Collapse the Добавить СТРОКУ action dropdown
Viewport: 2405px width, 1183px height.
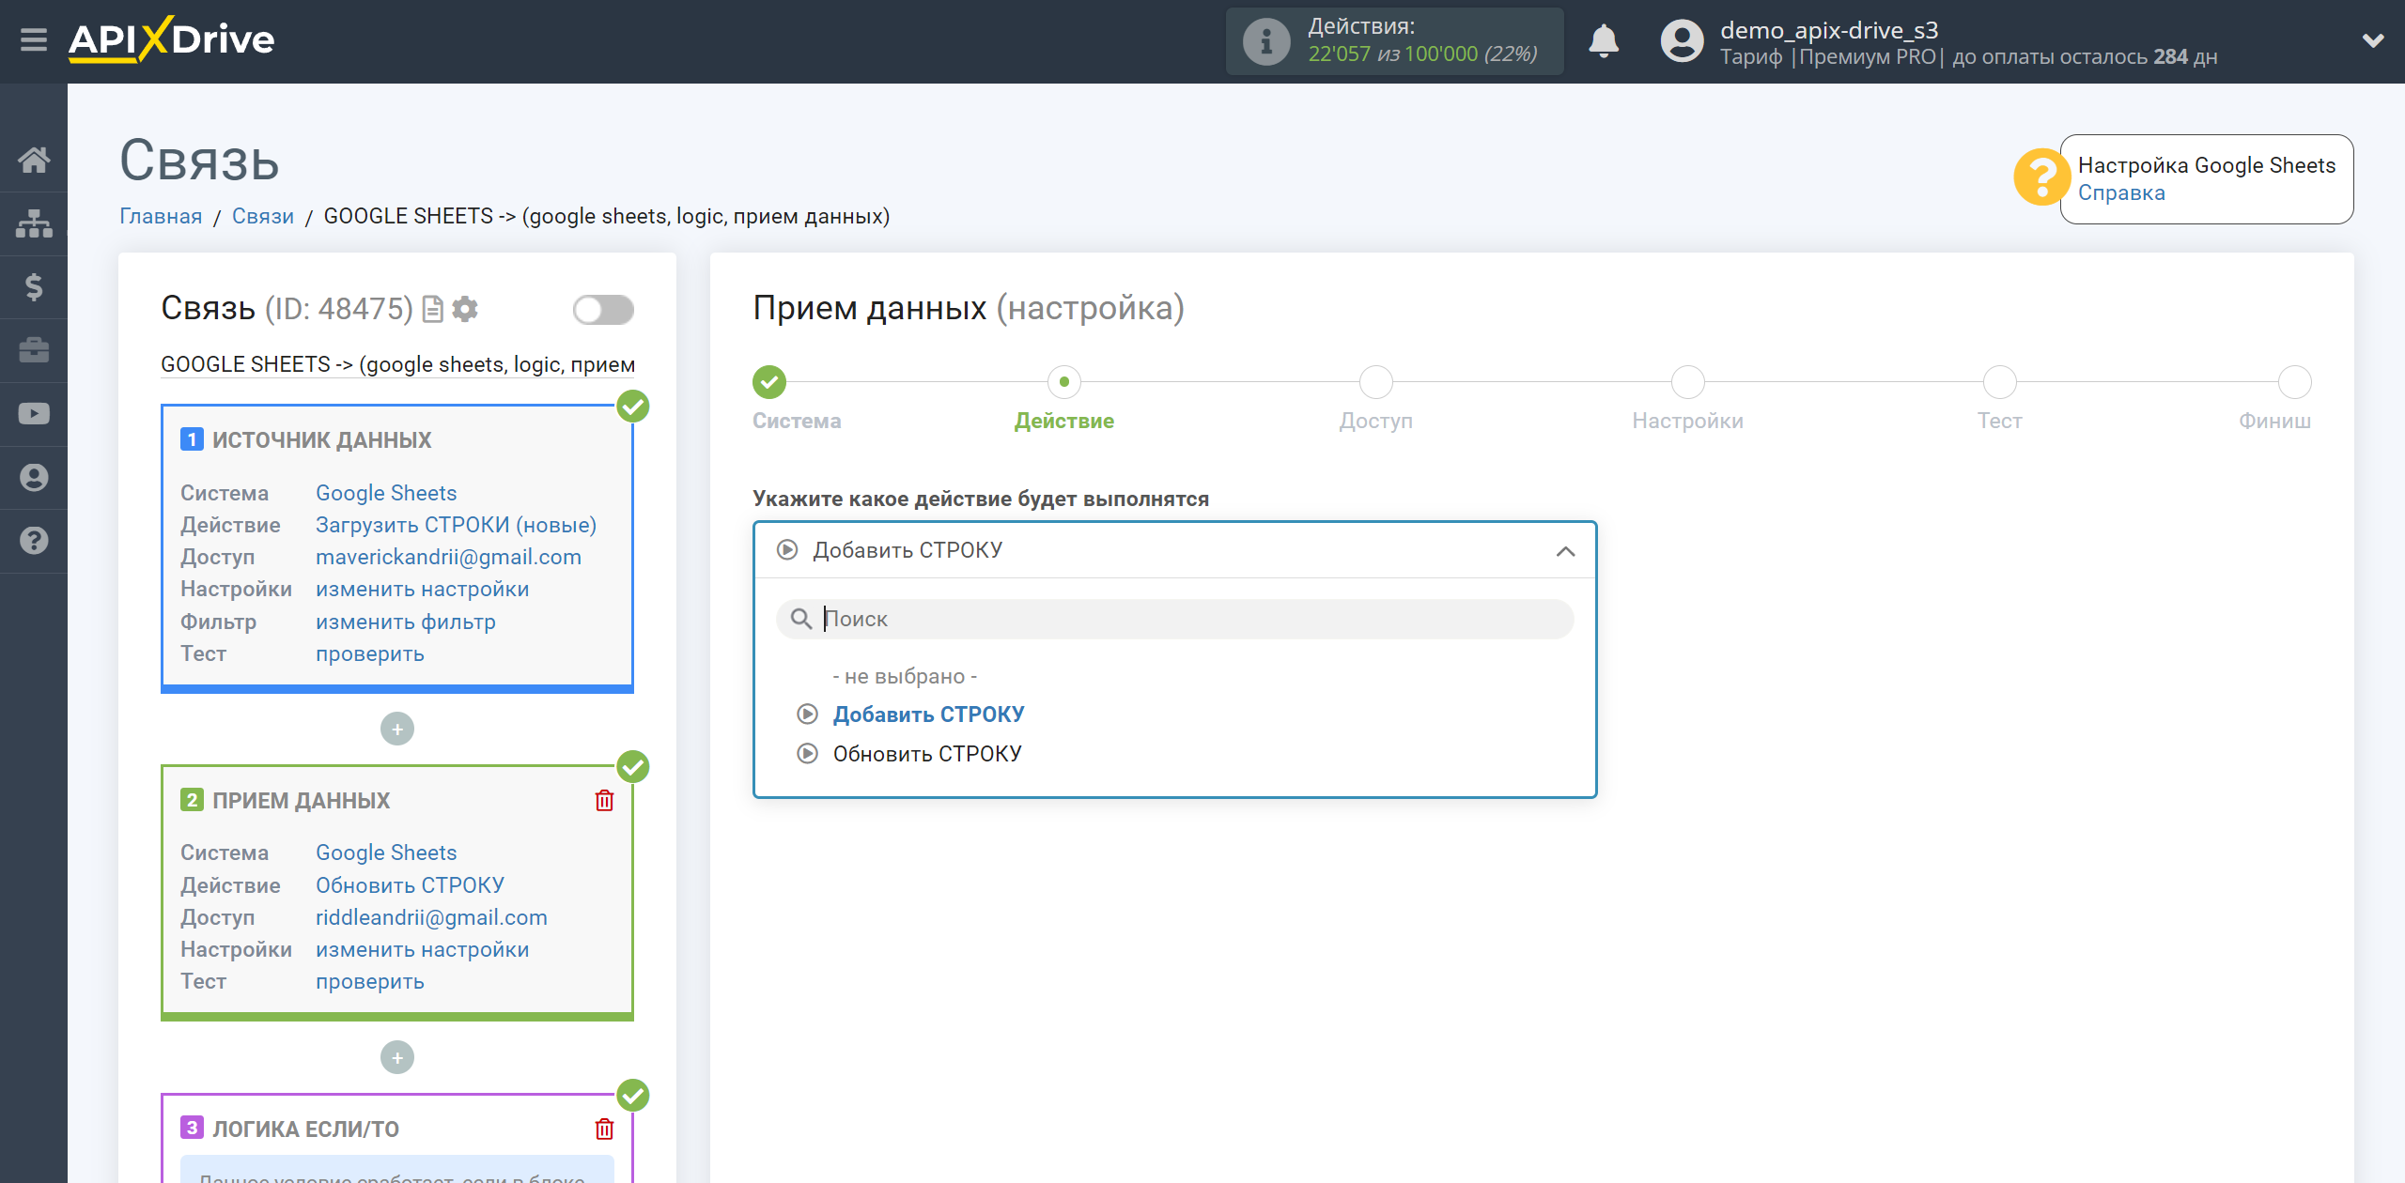[x=1174, y=550]
